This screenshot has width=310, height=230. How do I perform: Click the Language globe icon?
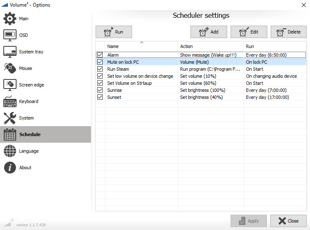click(10, 151)
